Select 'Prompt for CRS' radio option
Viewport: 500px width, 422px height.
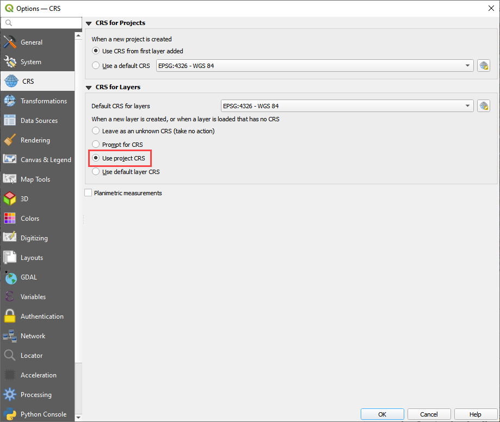pos(96,145)
